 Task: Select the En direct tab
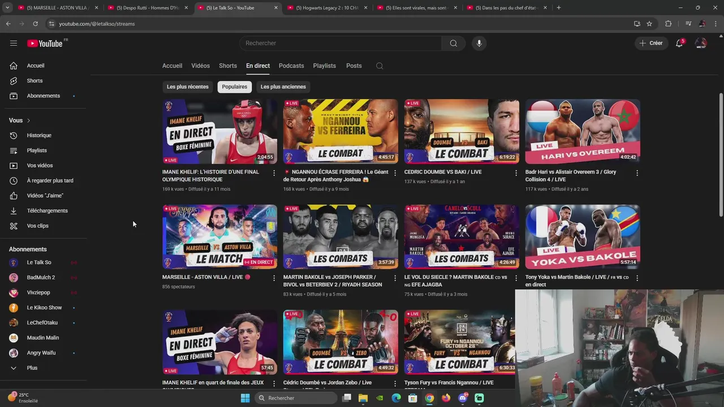pos(258,66)
